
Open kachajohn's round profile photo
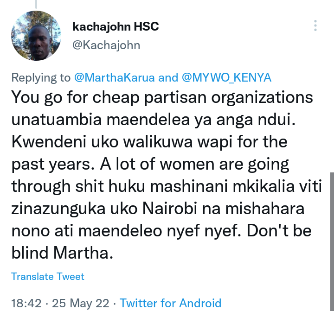click(36, 36)
